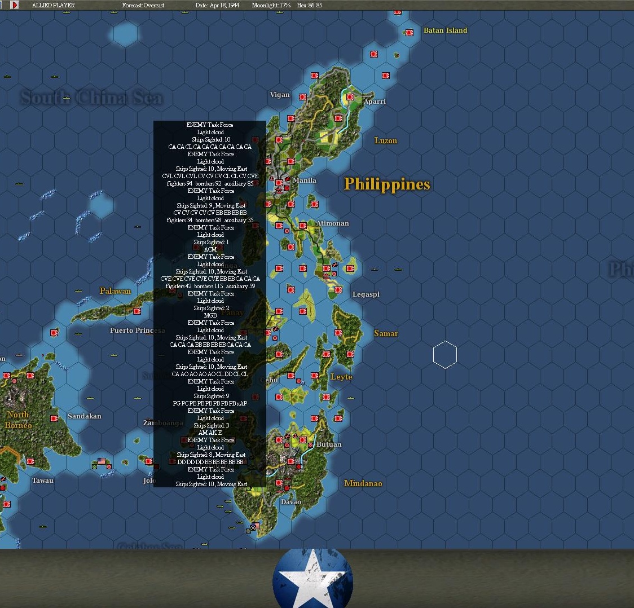Click the 'Mindanao' island label
This screenshot has height=608, width=634.
[x=363, y=483]
